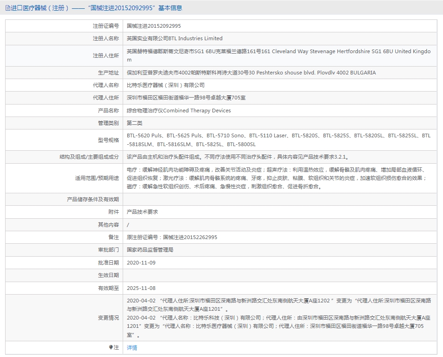Click approval department 国家药品监督管理局
443x357 pixels.
click(150, 250)
